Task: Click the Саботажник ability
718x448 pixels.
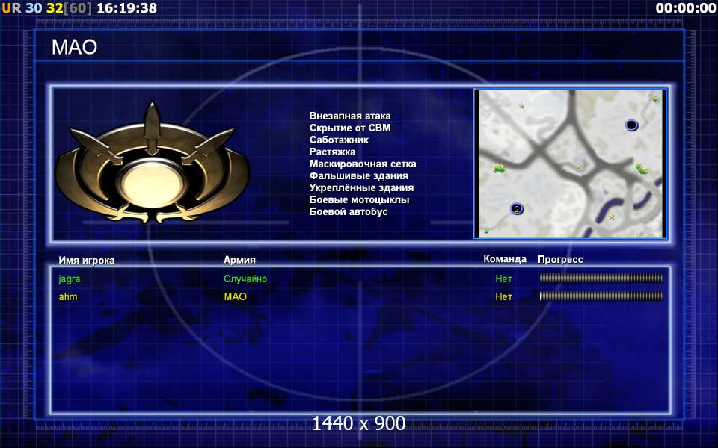Action: click(x=339, y=140)
